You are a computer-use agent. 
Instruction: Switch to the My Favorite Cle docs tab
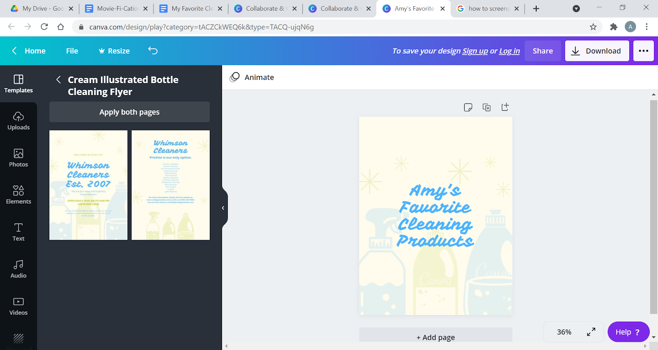pyautogui.click(x=191, y=9)
